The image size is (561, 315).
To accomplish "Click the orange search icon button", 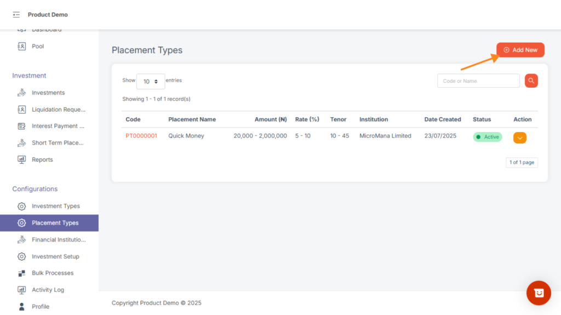I will 531,81.
